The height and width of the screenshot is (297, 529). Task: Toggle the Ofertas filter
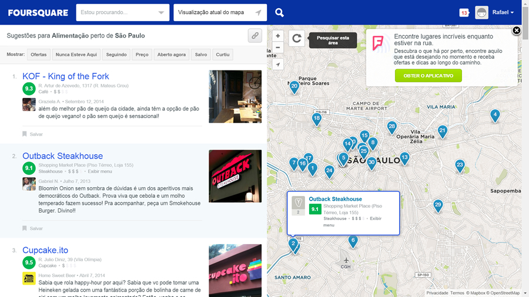point(38,55)
